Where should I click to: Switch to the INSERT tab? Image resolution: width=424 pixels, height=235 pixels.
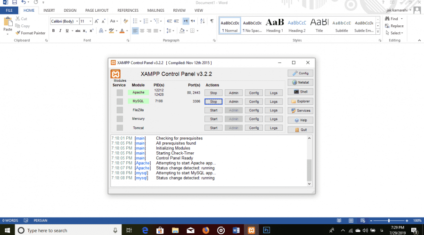(x=49, y=10)
